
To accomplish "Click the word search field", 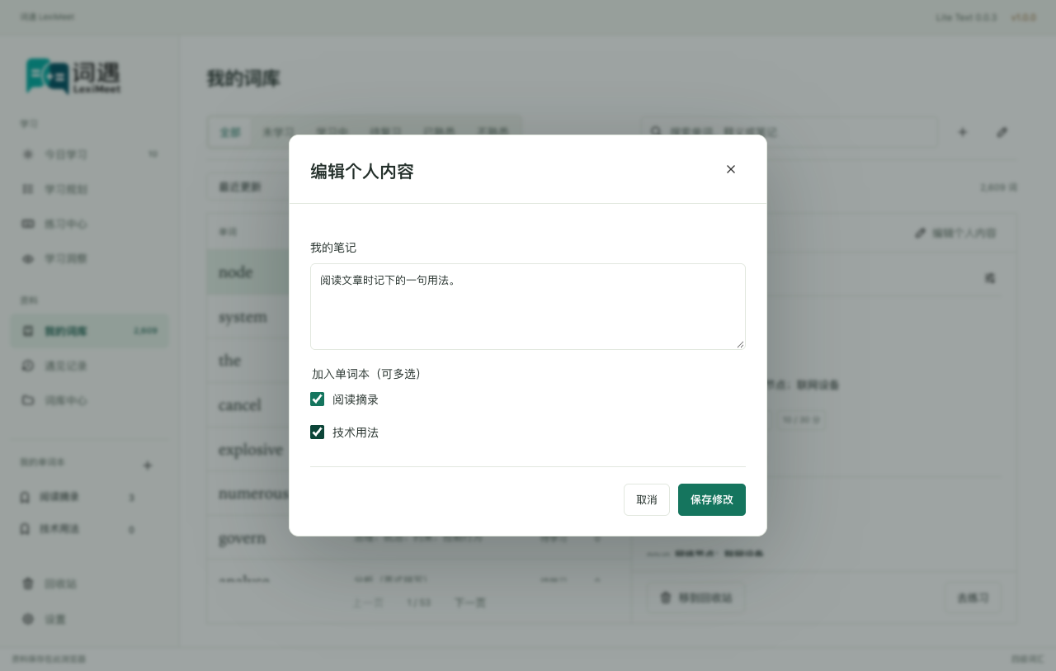I will pos(790,132).
